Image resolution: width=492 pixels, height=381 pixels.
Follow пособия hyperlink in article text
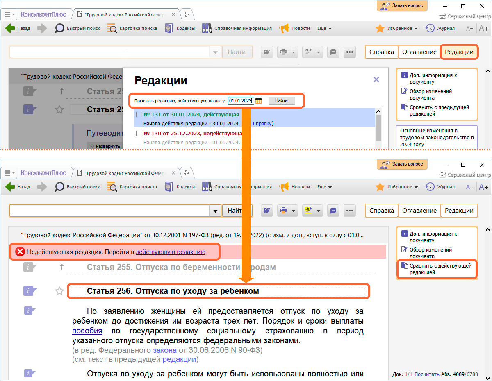(87, 331)
